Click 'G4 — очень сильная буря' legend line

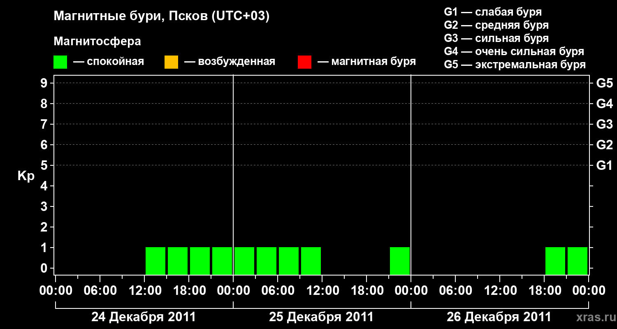coord(514,51)
